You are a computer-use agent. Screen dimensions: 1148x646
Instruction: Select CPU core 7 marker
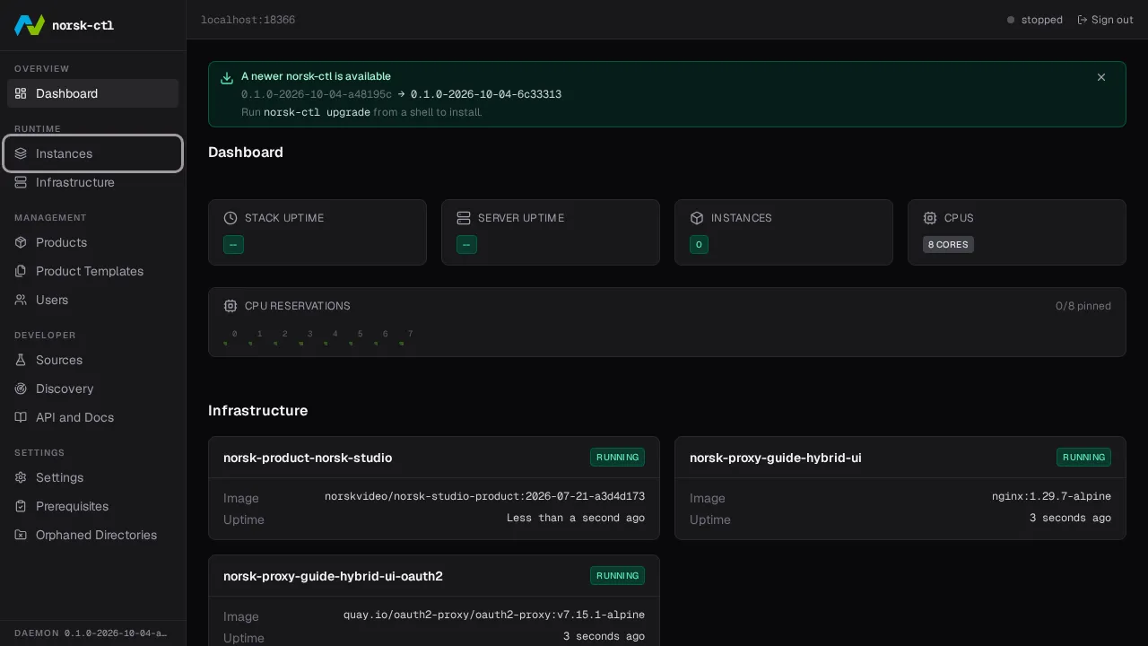(x=401, y=343)
